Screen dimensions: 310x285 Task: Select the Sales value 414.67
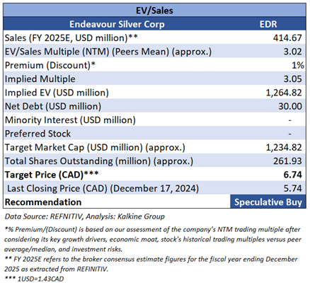coord(287,37)
